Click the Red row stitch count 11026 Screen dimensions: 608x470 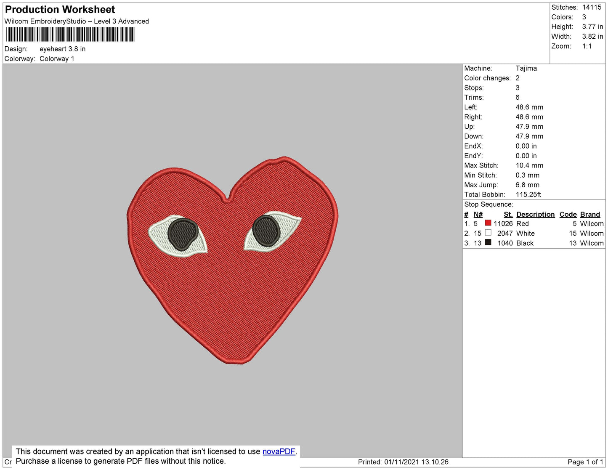click(x=503, y=223)
